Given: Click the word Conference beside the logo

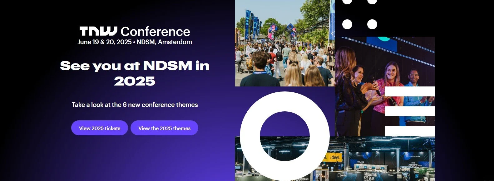Looking at the screenshot, I should [x=155, y=32].
